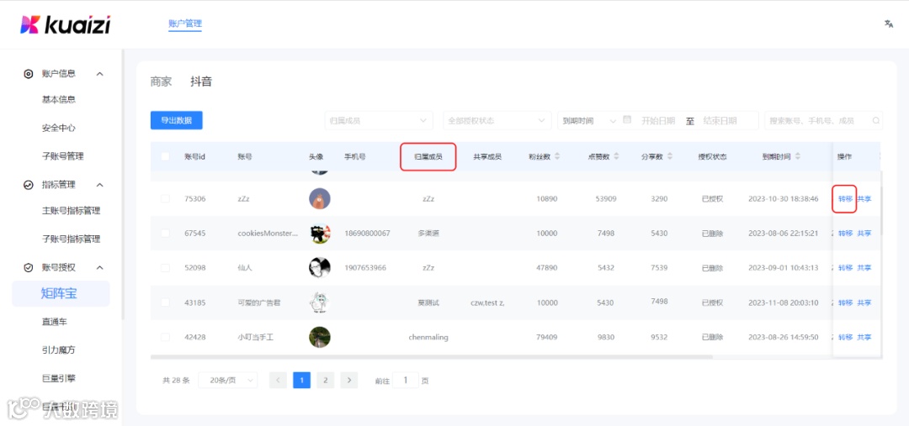Check the row for account 75306

165,198
